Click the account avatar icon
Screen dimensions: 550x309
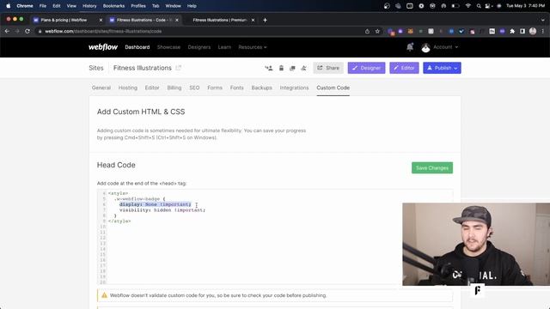click(425, 47)
